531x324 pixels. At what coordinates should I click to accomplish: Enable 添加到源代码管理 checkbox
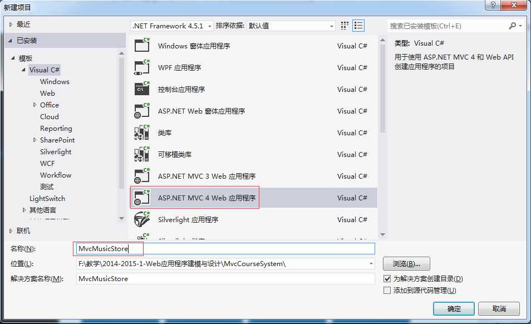tap(387, 291)
